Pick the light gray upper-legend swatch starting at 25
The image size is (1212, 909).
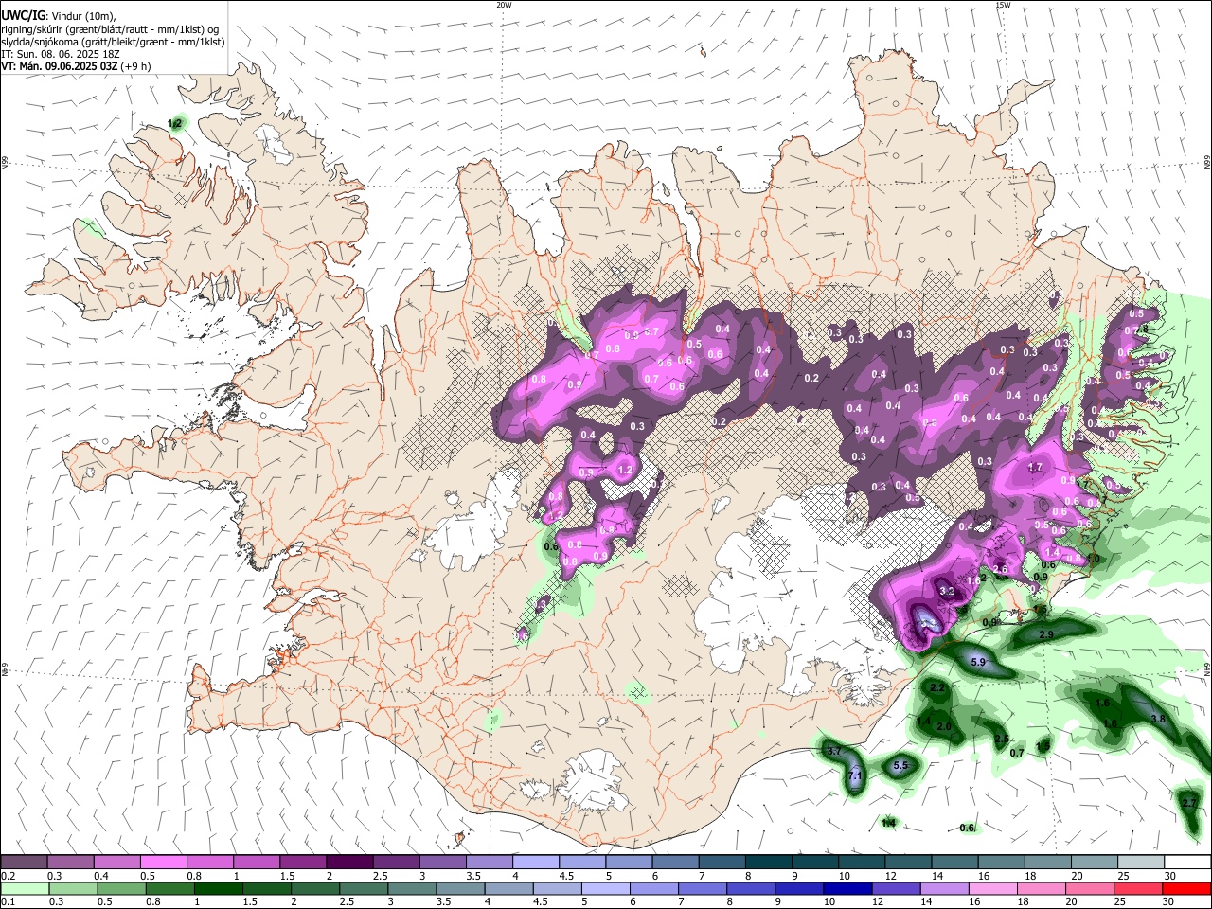tap(1141, 863)
